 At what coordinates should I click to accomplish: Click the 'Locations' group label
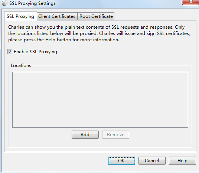click(x=21, y=65)
